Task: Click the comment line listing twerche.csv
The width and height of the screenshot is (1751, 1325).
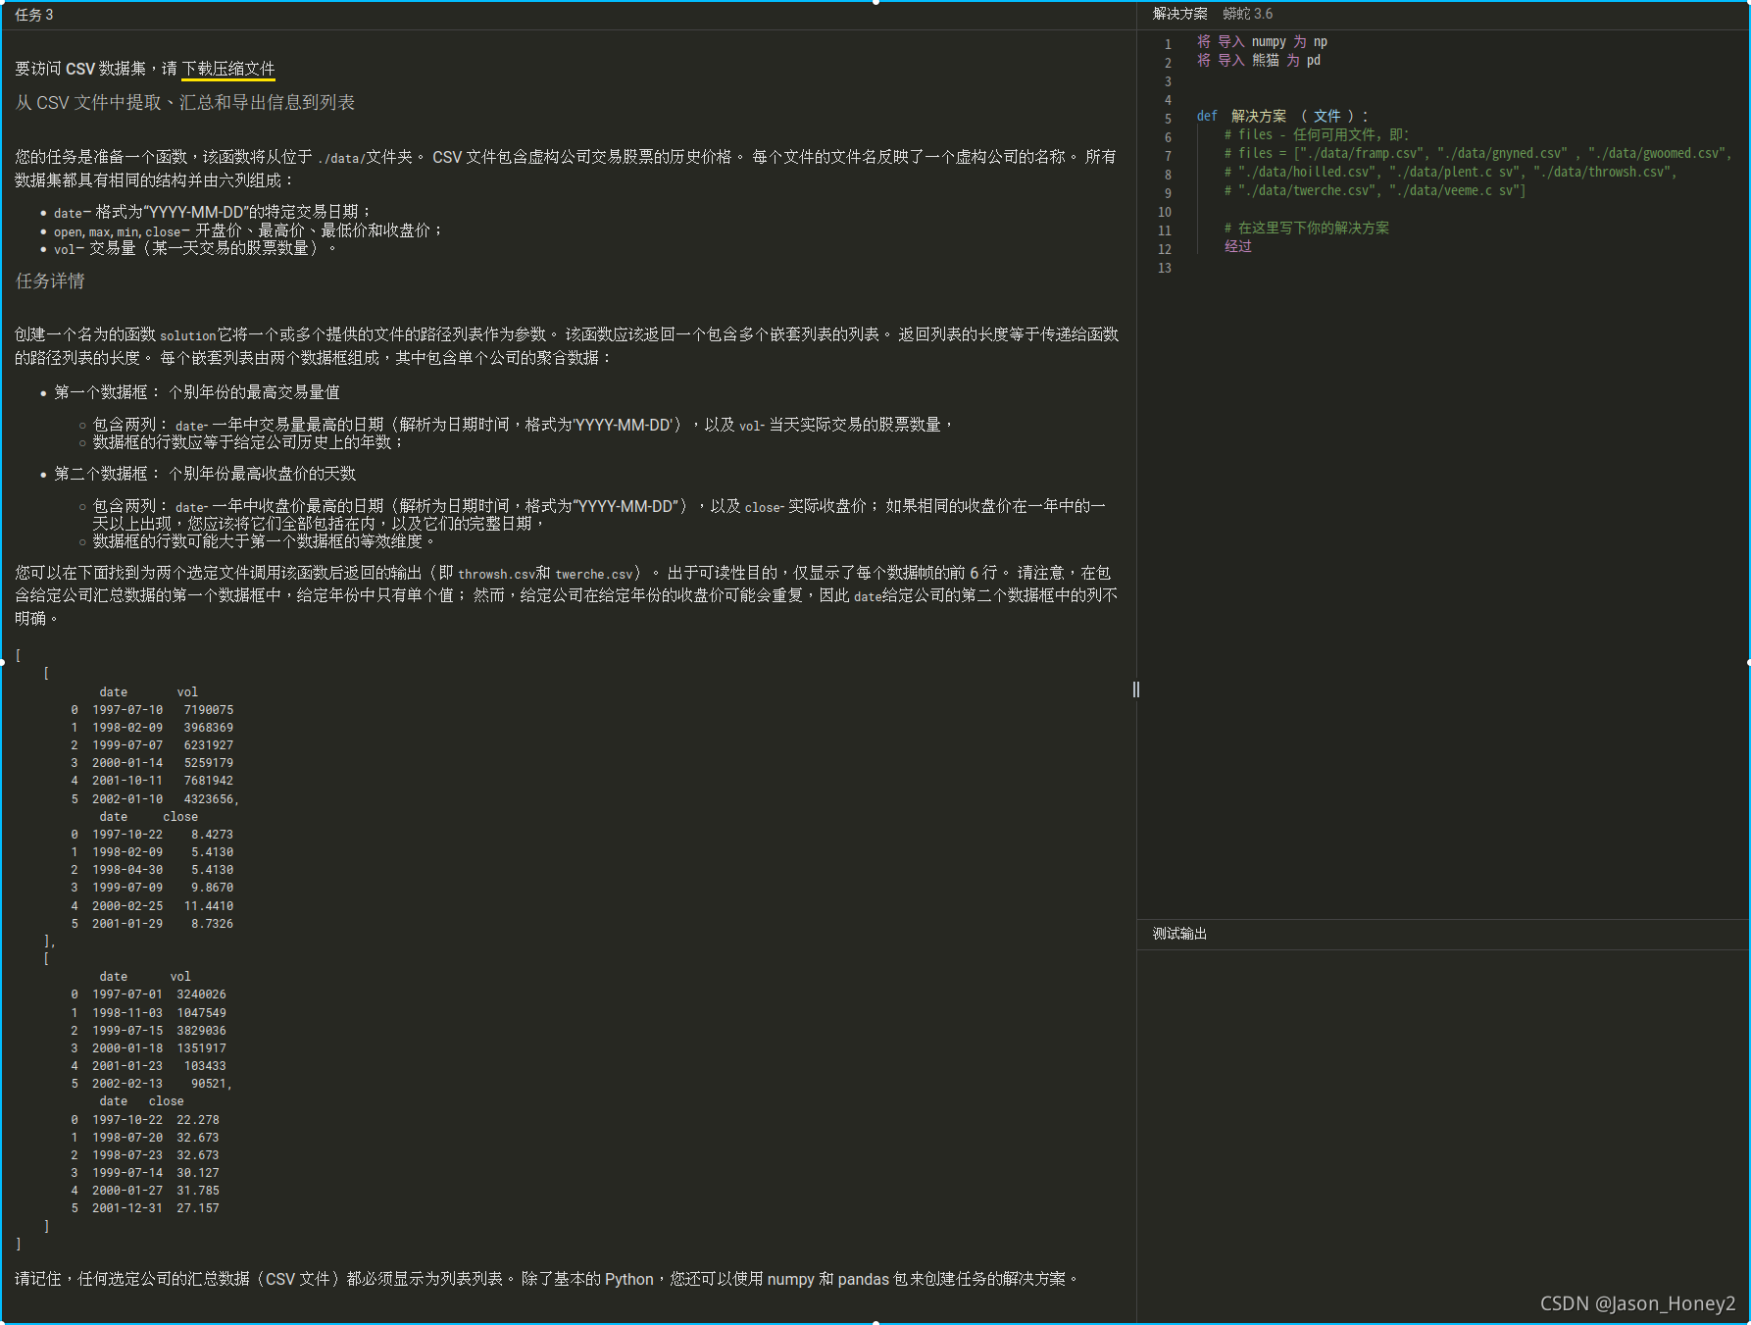Action: (x=1375, y=191)
